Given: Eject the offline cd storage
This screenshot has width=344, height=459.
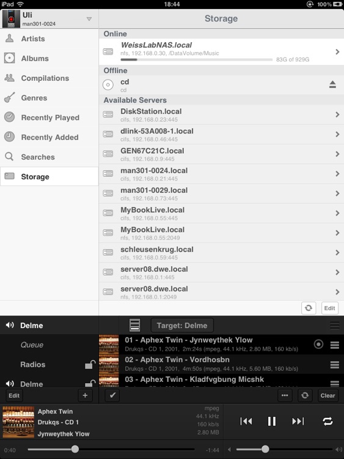Looking at the screenshot, I should pos(332,85).
